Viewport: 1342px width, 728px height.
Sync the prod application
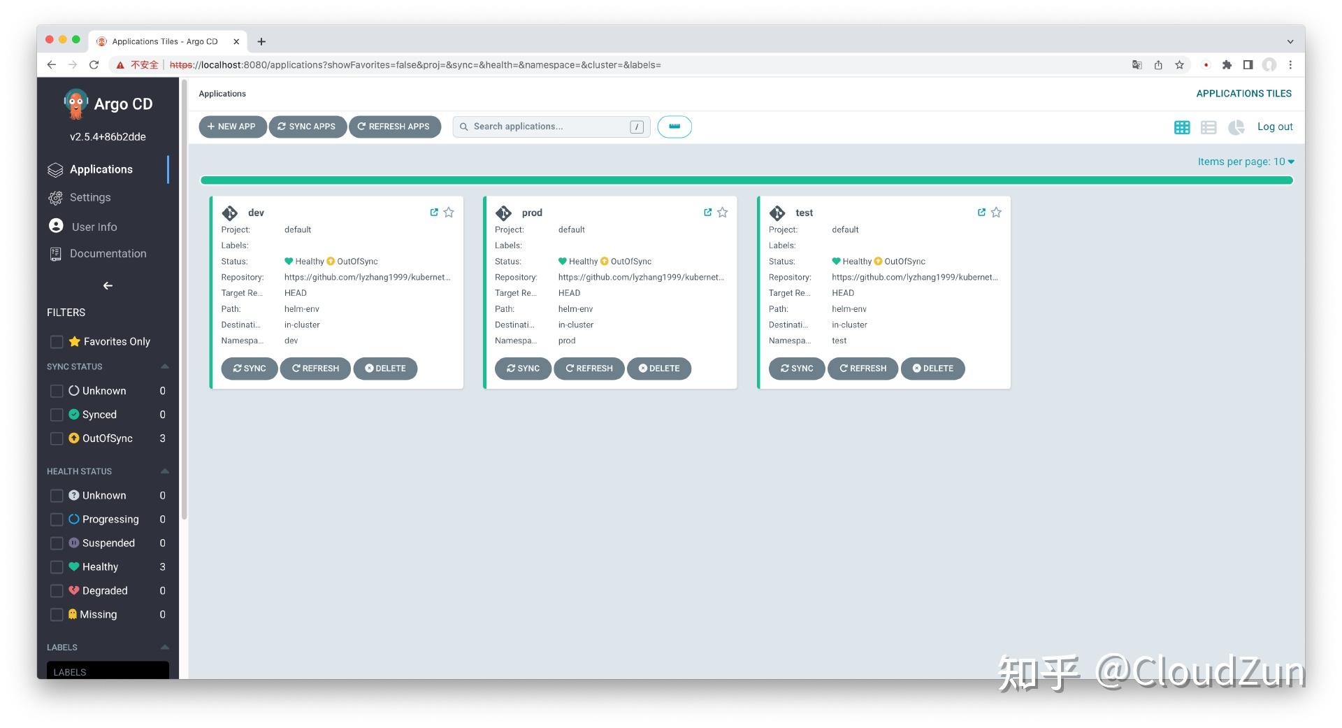pyautogui.click(x=523, y=369)
